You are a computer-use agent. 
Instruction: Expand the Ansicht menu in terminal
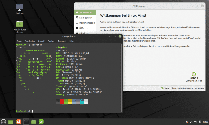(42, 41)
